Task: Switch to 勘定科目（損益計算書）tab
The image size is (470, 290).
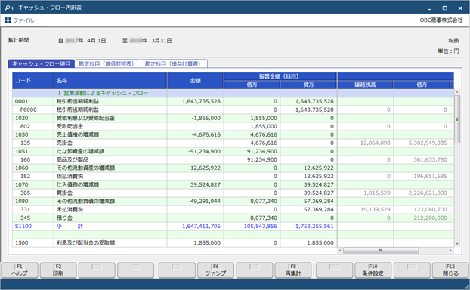Action: click(x=174, y=63)
